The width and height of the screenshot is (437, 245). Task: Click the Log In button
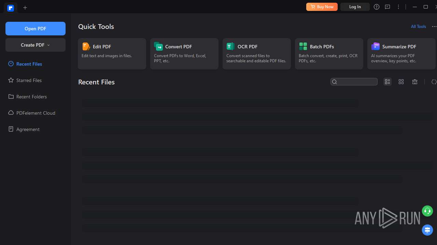tap(355, 7)
